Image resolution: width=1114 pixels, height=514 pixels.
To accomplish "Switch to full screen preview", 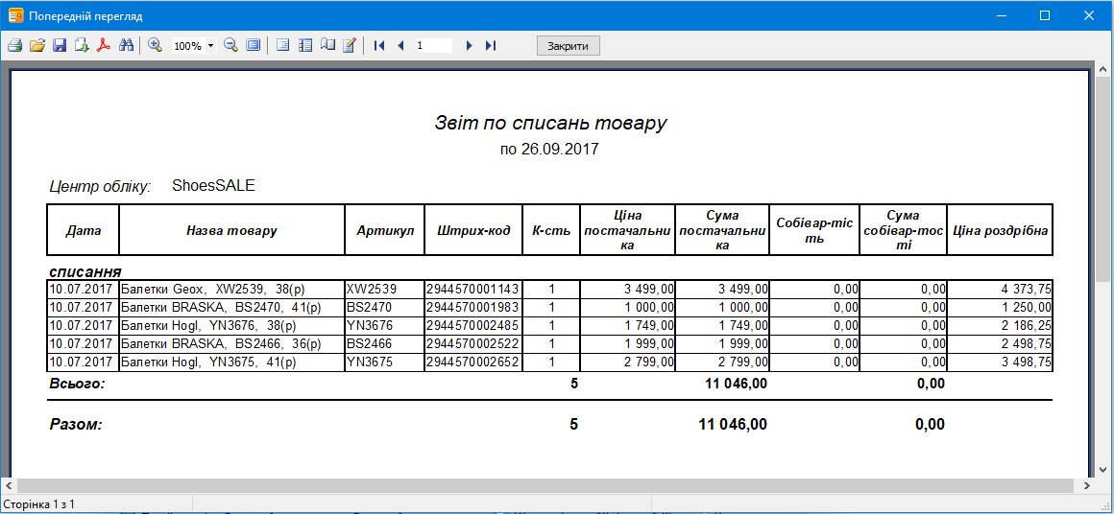I will click(253, 45).
